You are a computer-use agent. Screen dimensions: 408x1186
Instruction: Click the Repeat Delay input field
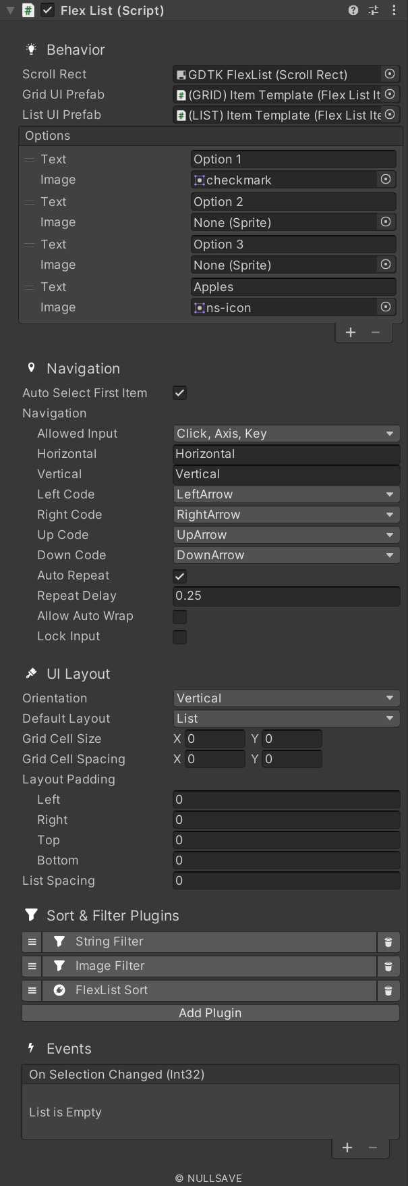(x=287, y=596)
